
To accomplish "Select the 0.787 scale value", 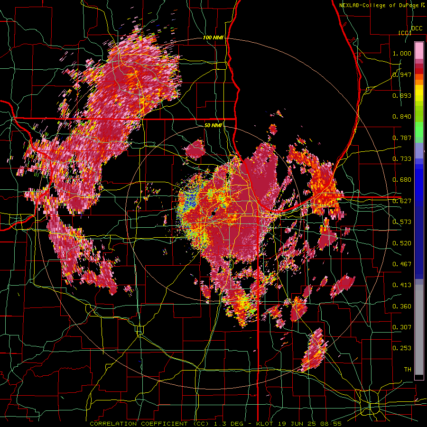I will 402,138.
